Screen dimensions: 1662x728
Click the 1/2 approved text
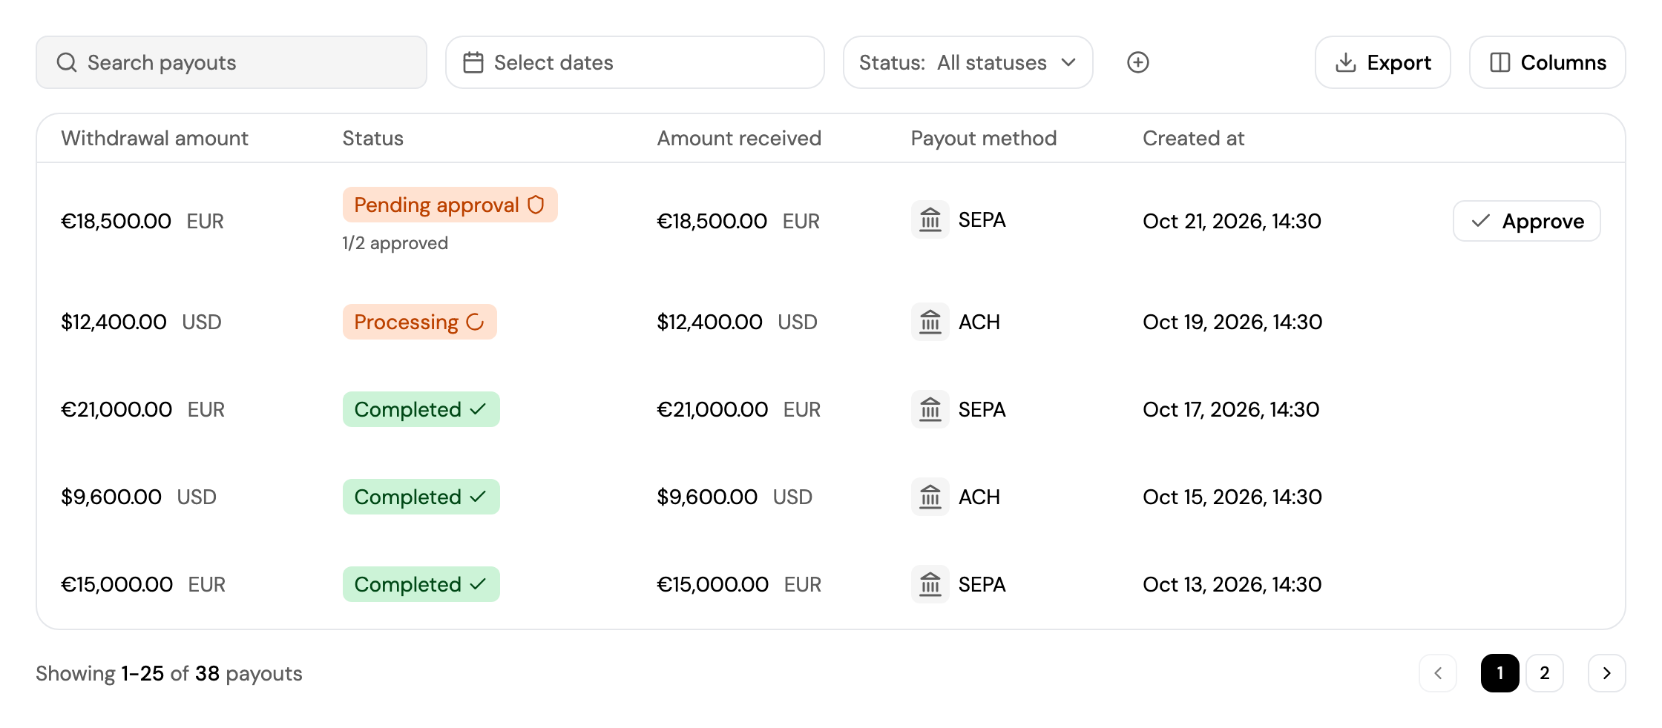tap(395, 243)
